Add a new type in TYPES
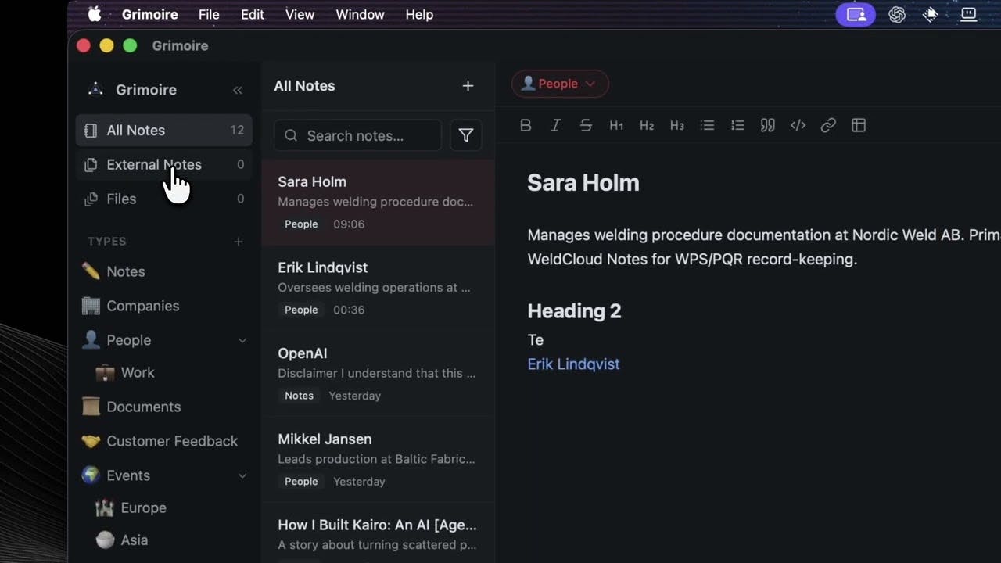The width and height of the screenshot is (1001, 563). [x=239, y=242]
